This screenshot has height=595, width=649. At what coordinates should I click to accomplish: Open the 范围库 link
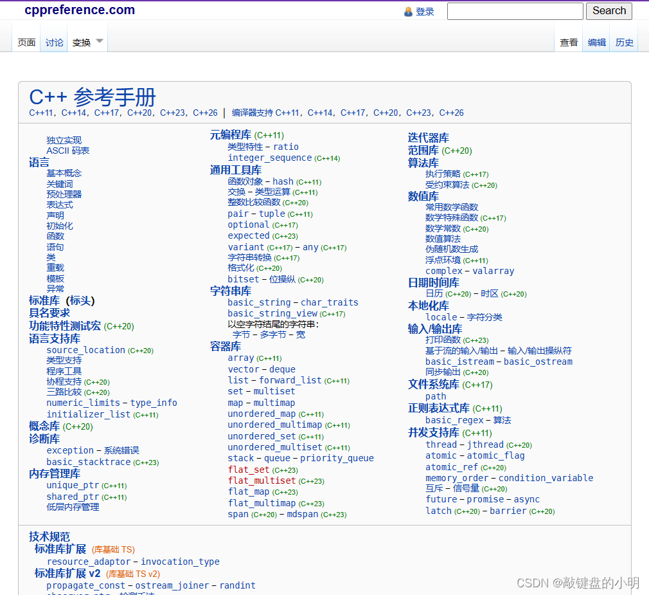423,150
